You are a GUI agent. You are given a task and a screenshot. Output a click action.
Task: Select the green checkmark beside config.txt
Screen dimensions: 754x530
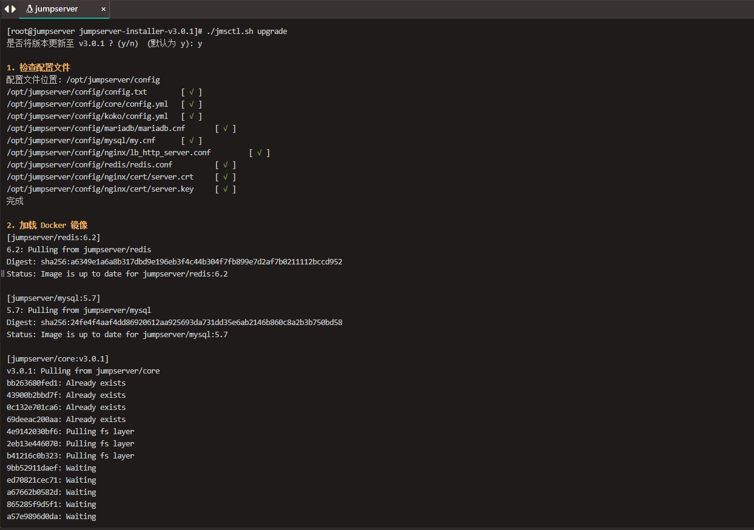pyautogui.click(x=191, y=92)
